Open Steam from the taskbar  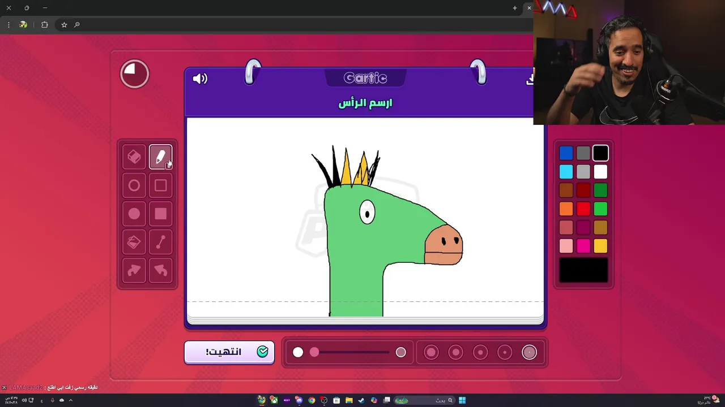coord(361,400)
